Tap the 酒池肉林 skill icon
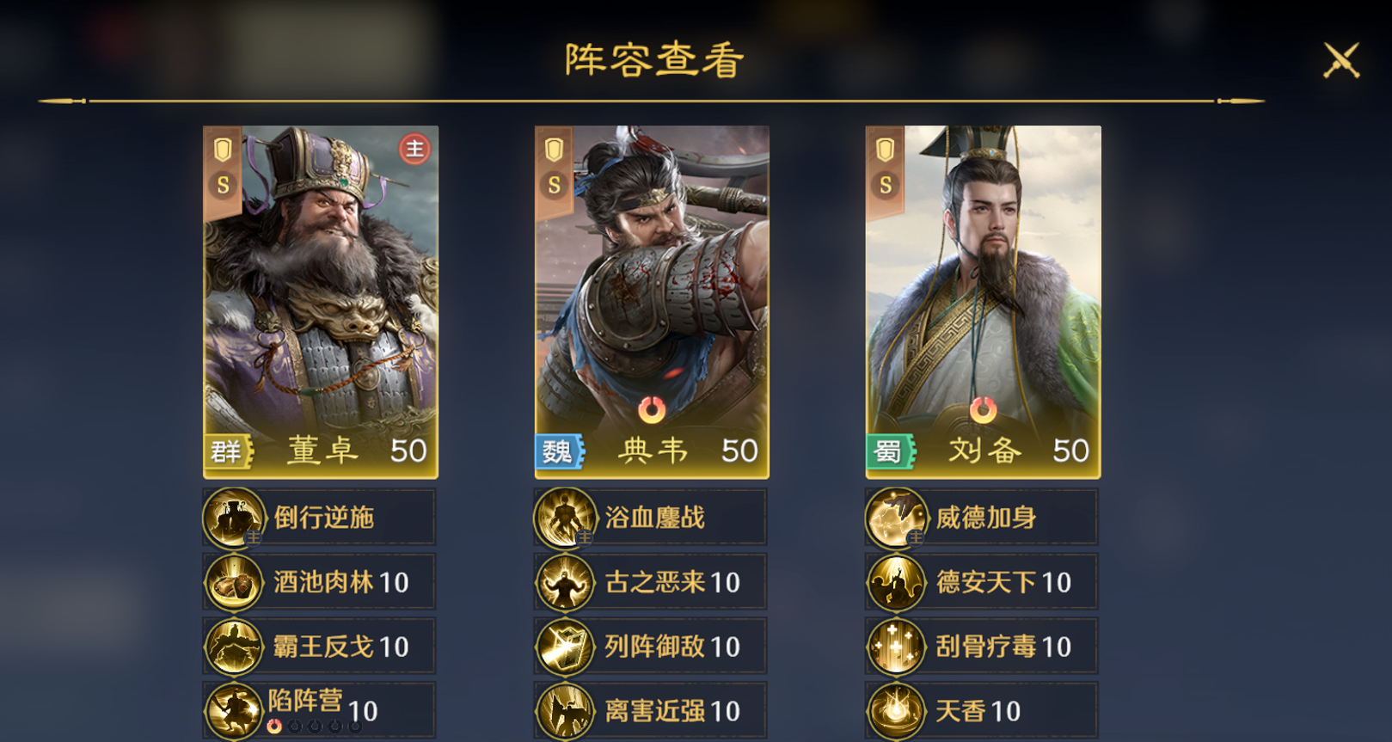 (x=233, y=582)
